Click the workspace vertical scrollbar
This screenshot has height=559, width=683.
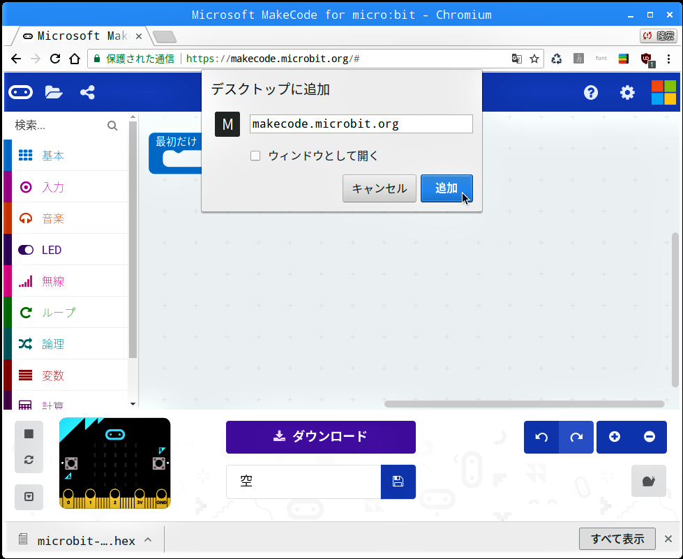(675, 310)
